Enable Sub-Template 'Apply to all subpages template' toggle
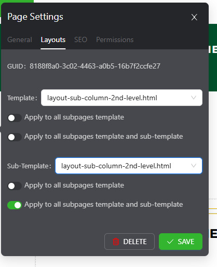 coord(15,186)
